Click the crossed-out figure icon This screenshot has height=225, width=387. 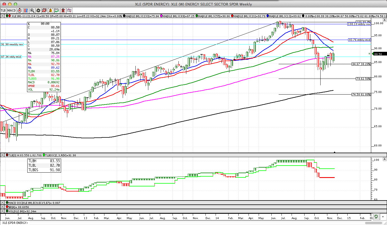tap(63, 11)
